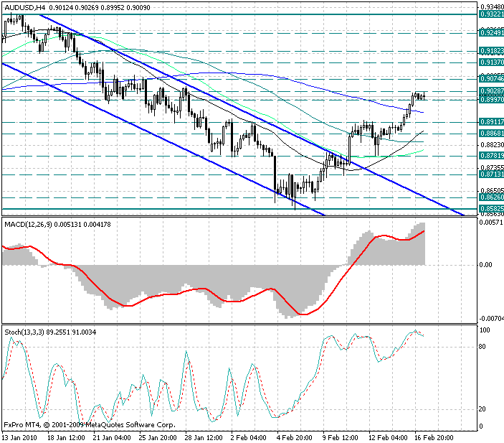Click the 0.8823 price scale value
Viewport: 504px width, 443px height.
click(x=492, y=145)
